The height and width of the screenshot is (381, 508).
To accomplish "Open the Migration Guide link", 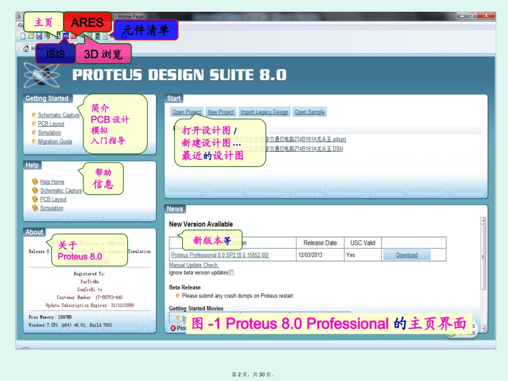I will tap(55, 141).
